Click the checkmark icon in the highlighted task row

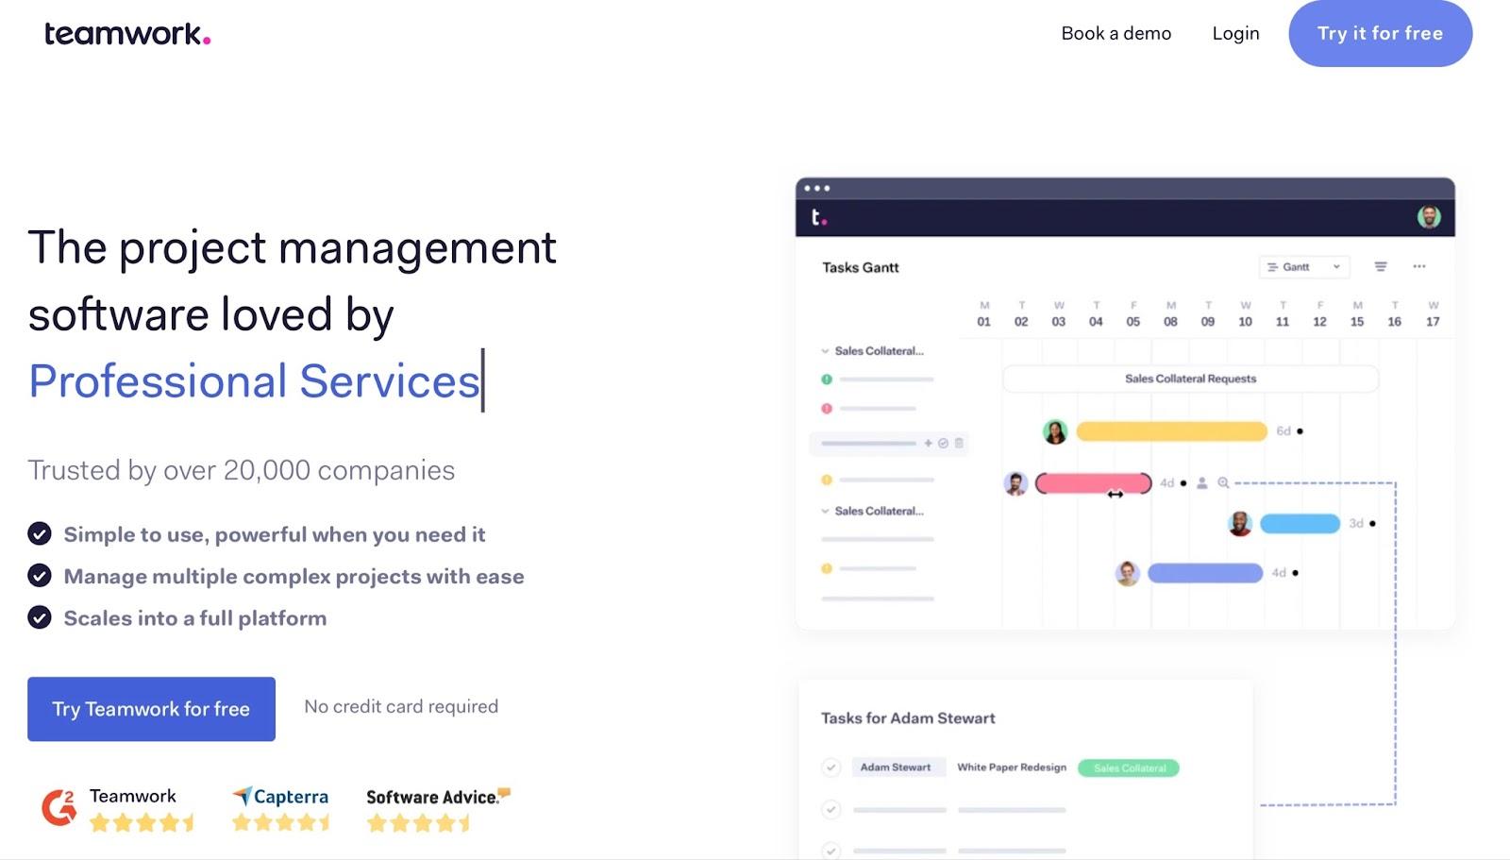tap(943, 443)
